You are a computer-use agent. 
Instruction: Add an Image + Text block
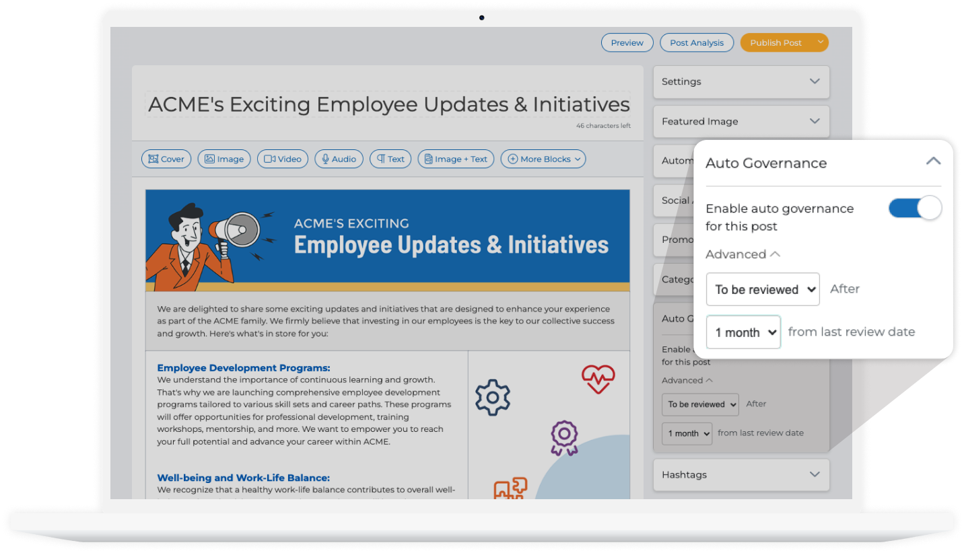(456, 159)
